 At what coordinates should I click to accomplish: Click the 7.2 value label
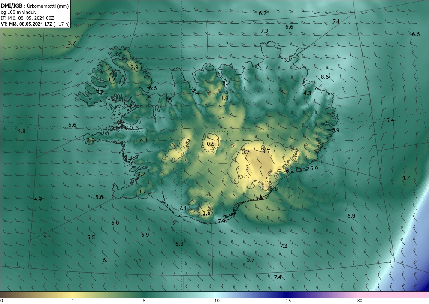click(x=284, y=246)
